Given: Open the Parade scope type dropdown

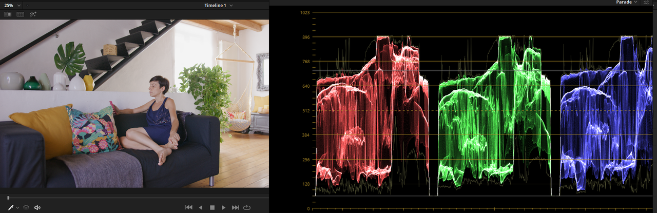Looking at the screenshot, I should (627, 3).
